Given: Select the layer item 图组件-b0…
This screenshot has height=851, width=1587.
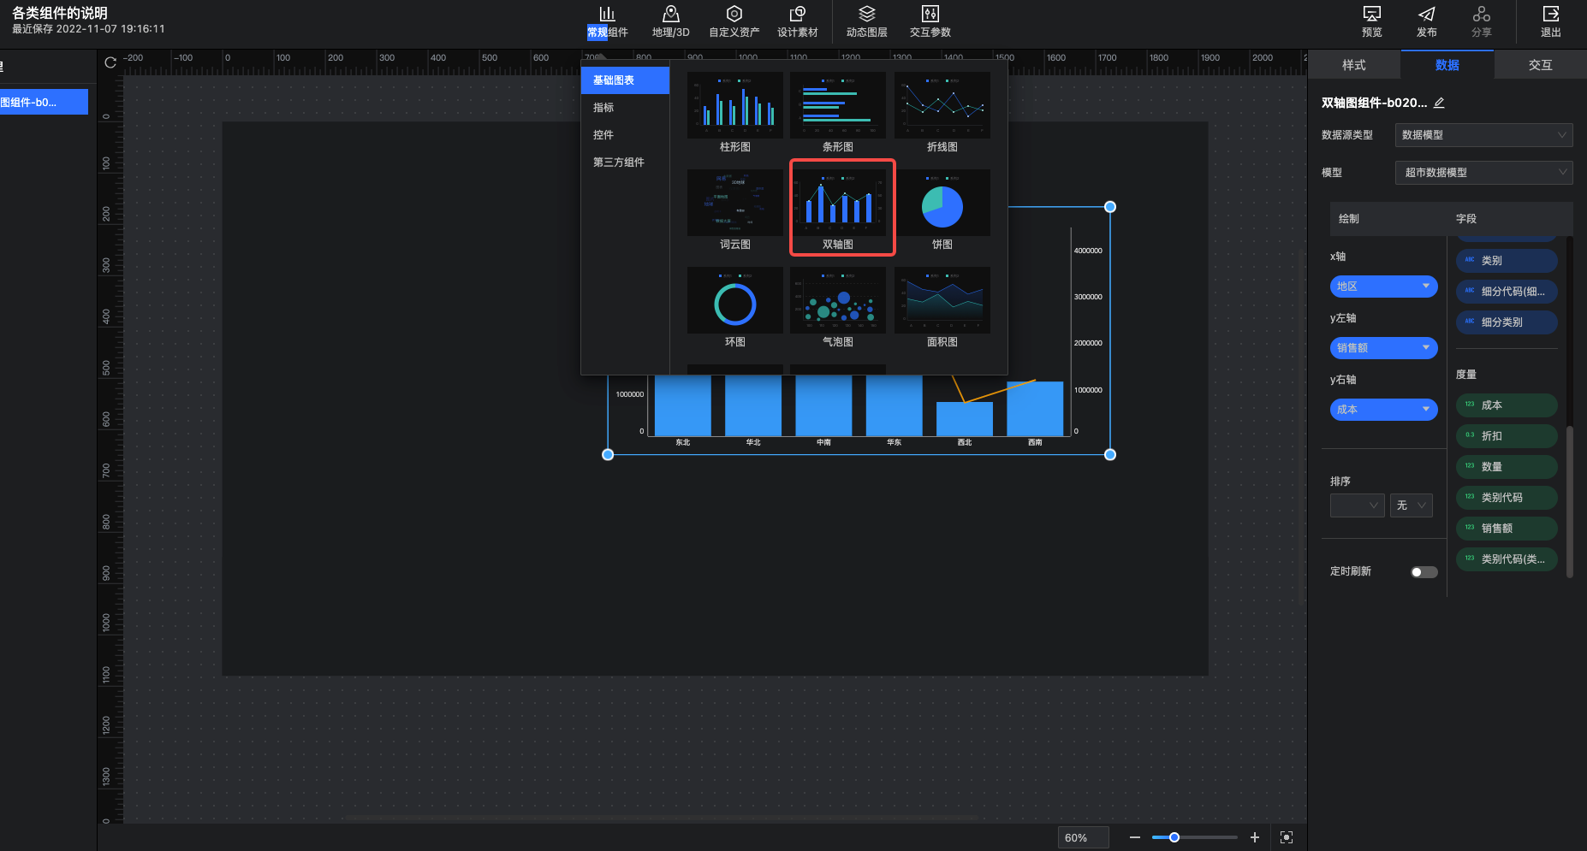Looking at the screenshot, I should [x=44, y=102].
